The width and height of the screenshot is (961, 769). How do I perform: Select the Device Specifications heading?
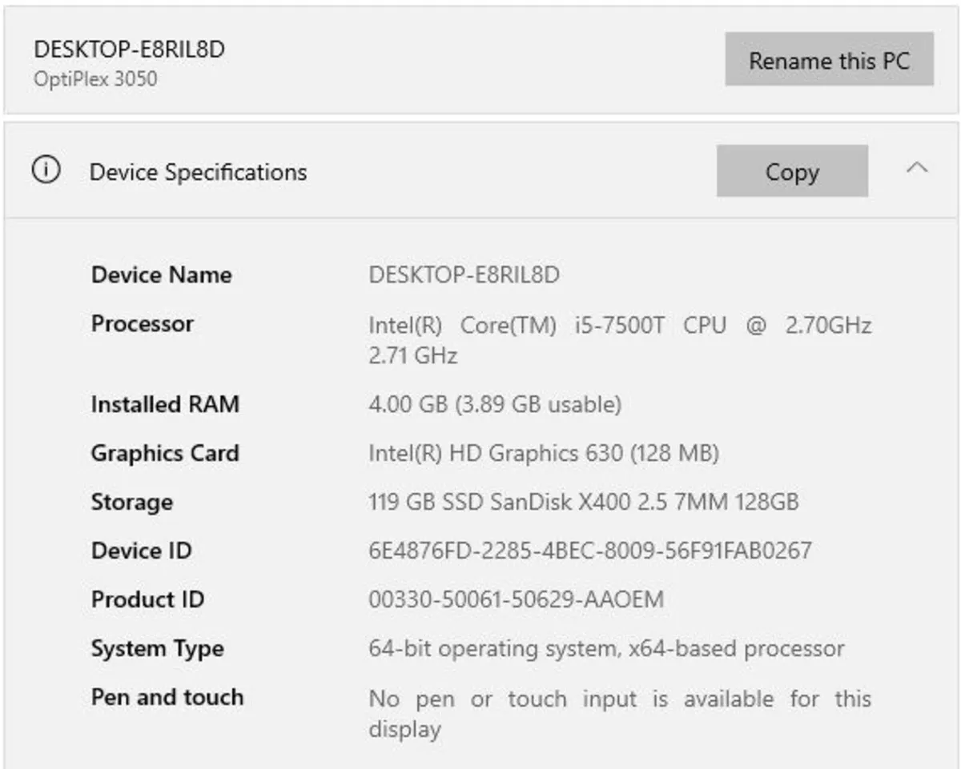[198, 172]
